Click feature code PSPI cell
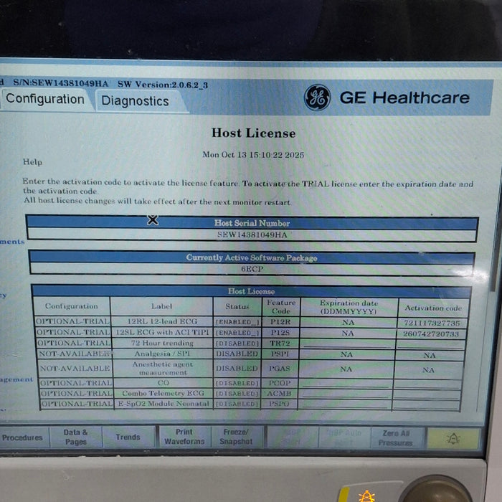The image size is (502, 502). (280, 354)
